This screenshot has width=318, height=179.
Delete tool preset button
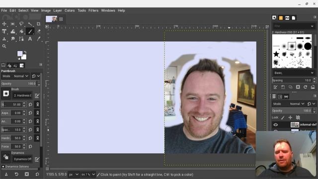[x=27, y=174]
